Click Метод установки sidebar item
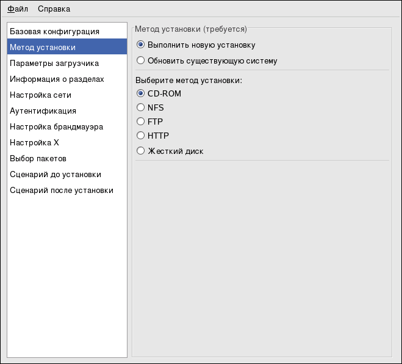 (x=43, y=47)
